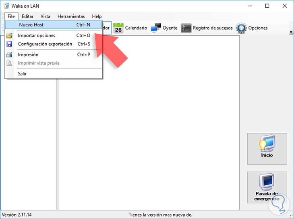Click the 'Tienes la versión mas nueva de.' status

pos(161,215)
